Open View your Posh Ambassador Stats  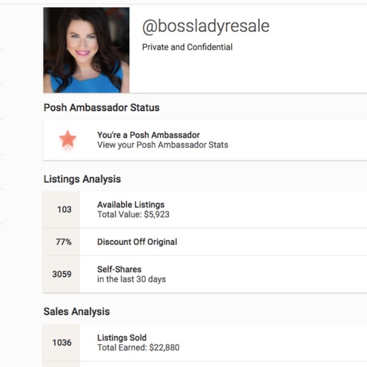[x=163, y=145]
